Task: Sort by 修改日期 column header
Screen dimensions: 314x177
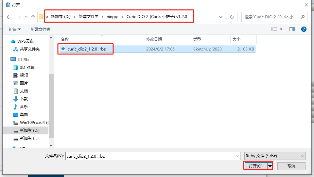Action: point(154,39)
